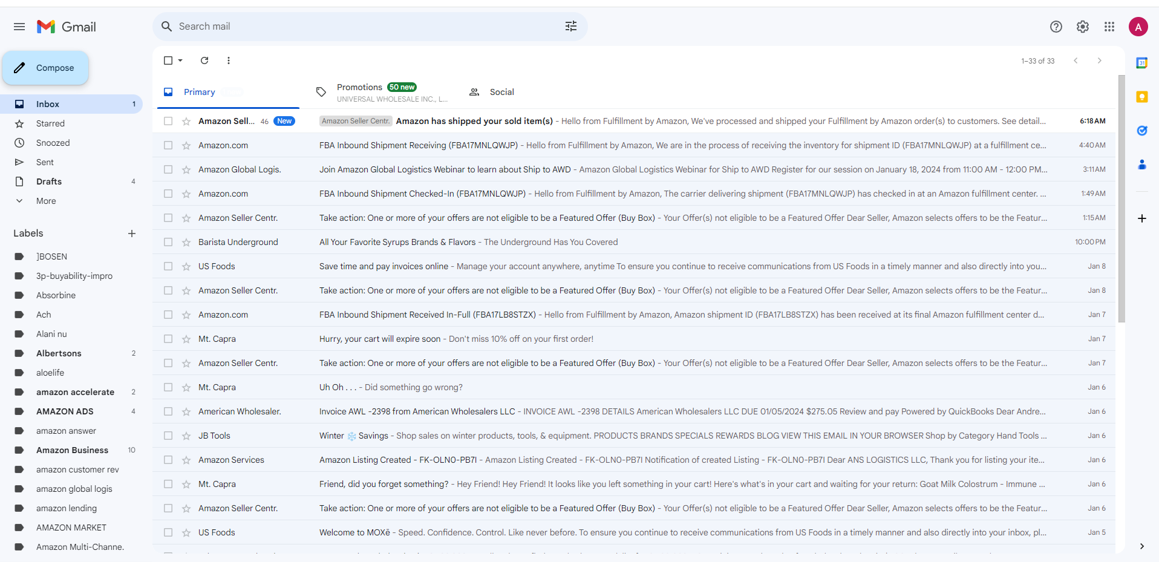Star the Barista Underground email

[x=186, y=242]
